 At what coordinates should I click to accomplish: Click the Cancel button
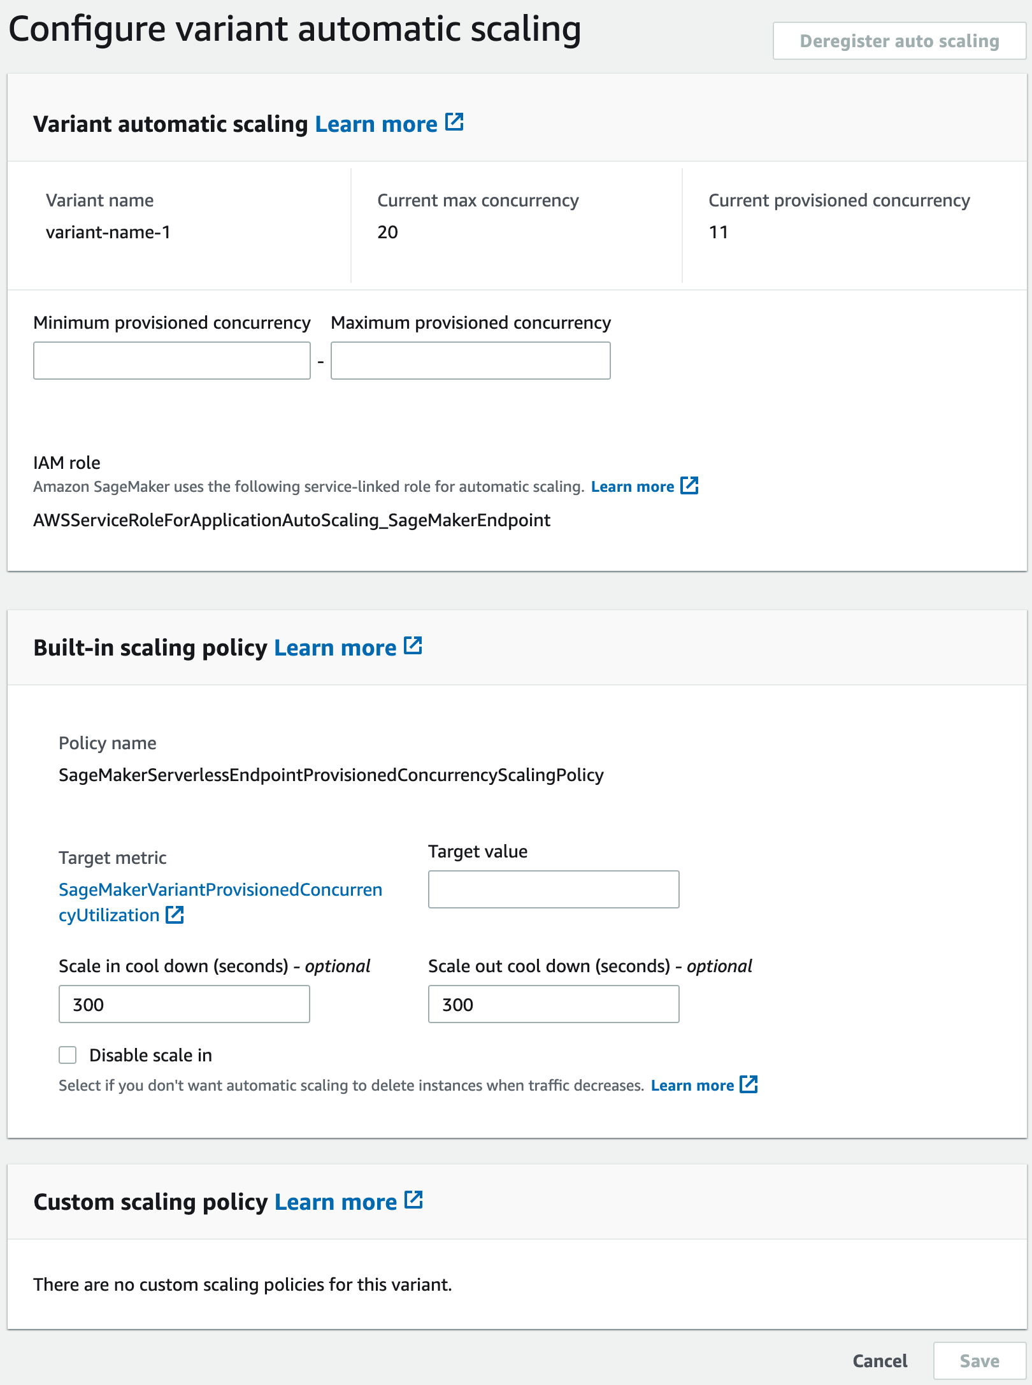[879, 1361]
